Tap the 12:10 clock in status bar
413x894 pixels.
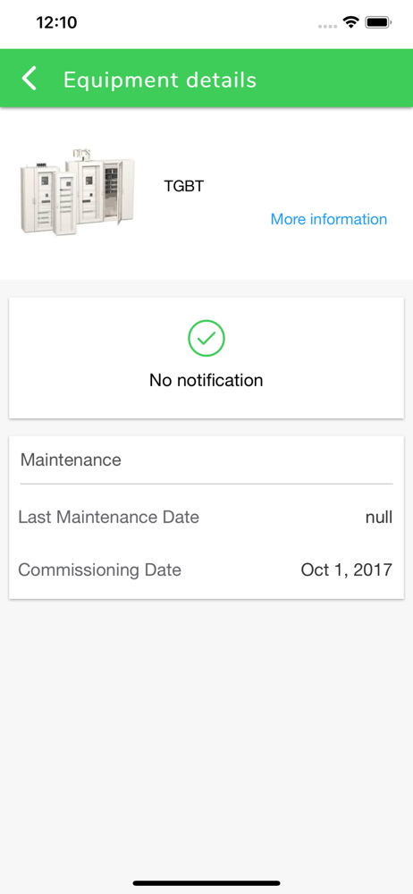56,23
